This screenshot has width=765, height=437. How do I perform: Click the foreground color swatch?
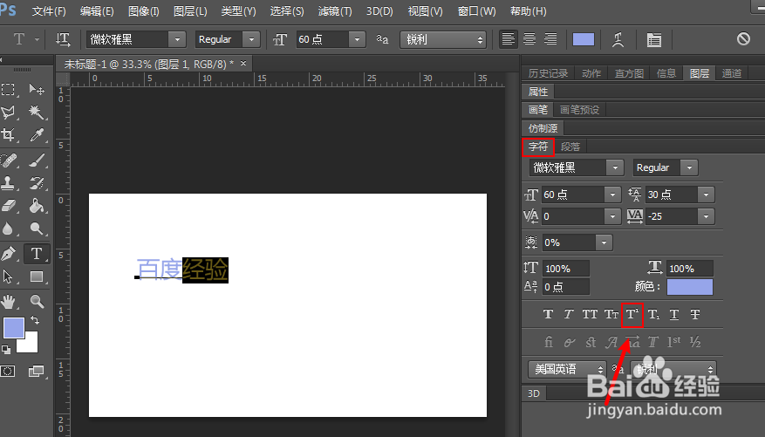point(14,328)
